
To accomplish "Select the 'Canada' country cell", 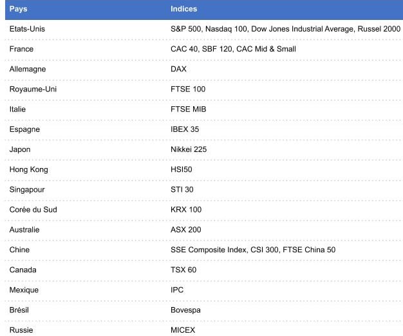I will (23, 270).
